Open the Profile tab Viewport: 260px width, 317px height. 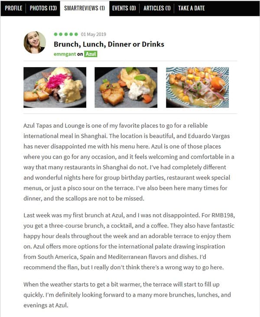click(13, 8)
